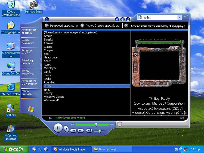Select the iconic skin
The image size is (204, 153).
pyautogui.click(x=87, y=64)
